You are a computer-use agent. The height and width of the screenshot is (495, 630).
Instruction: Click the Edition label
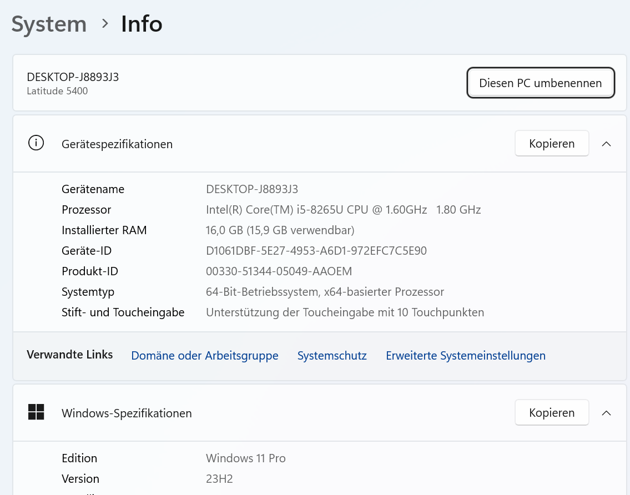[x=79, y=458]
